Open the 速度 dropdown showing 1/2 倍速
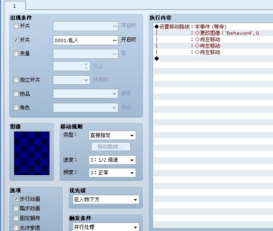The image size is (273, 231). 112,160
